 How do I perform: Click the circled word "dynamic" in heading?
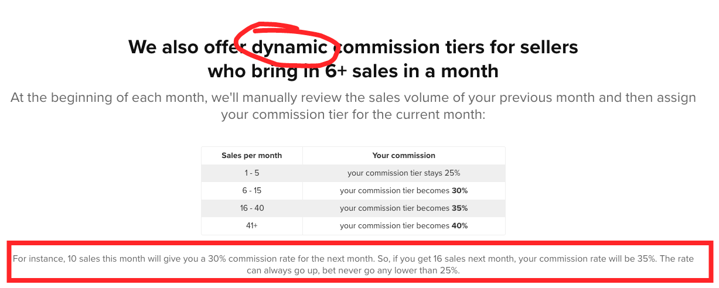(x=289, y=46)
